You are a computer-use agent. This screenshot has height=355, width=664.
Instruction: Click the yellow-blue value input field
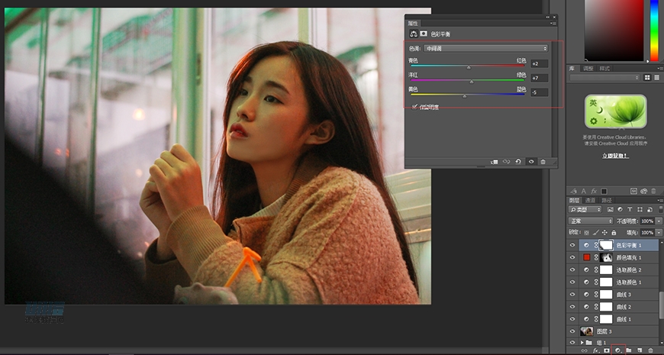click(x=539, y=92)
